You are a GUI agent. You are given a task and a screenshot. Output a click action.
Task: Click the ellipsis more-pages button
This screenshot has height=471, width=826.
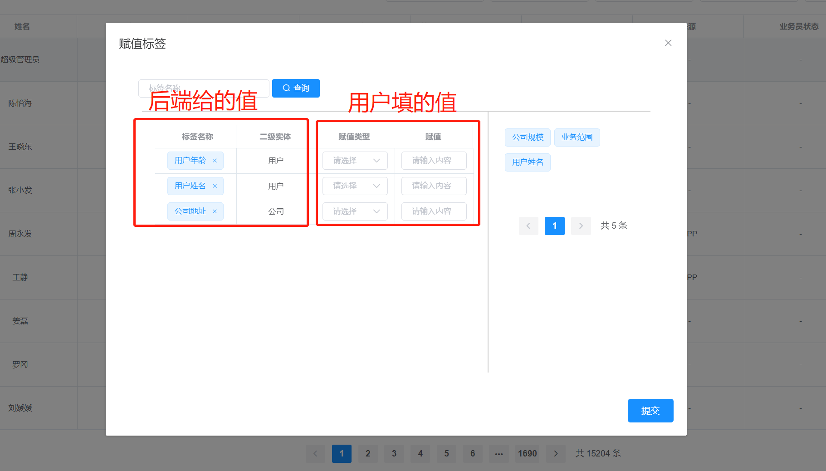[499, 454]
